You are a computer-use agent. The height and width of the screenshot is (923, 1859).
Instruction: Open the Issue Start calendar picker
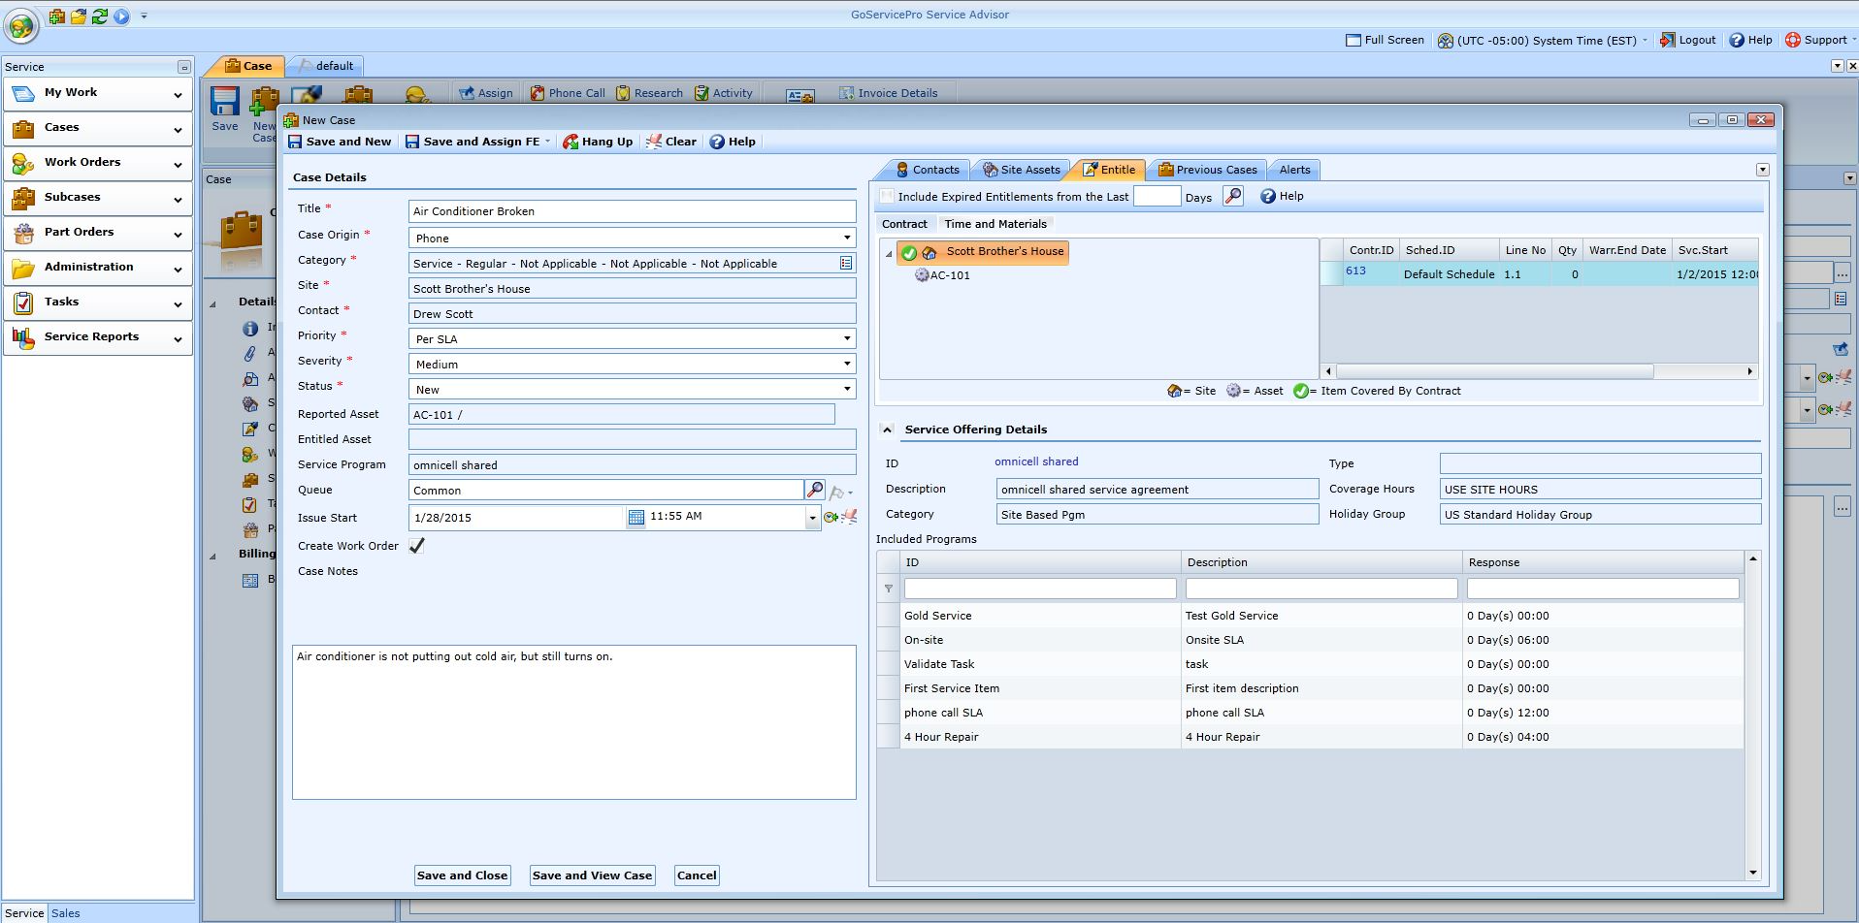coord(636,518)
